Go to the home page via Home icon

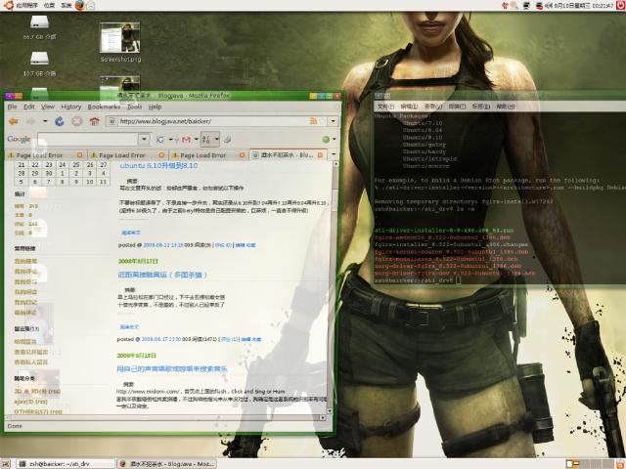pyautogui.click(x=94, y=121)
